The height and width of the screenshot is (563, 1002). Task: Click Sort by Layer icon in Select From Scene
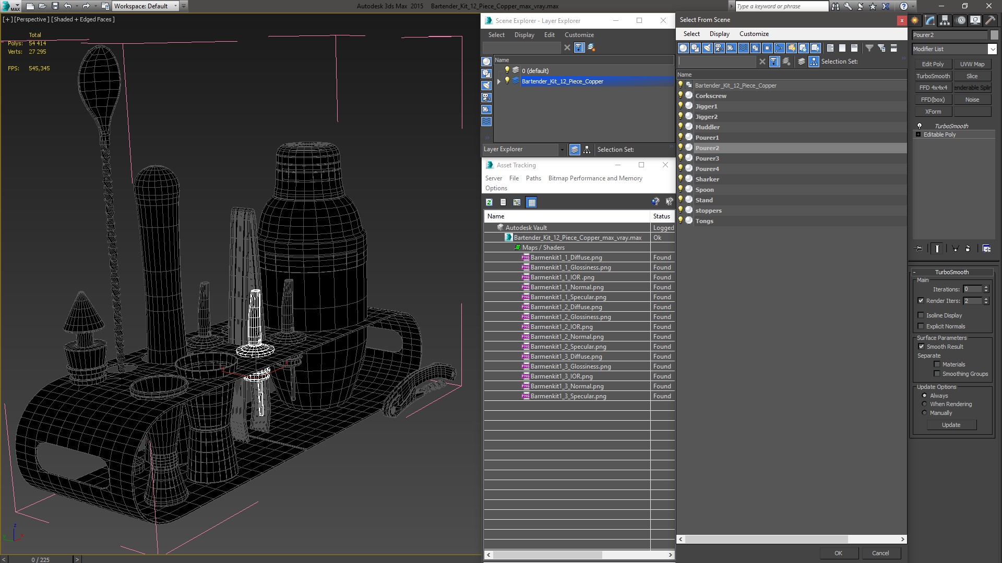(802, 62)
